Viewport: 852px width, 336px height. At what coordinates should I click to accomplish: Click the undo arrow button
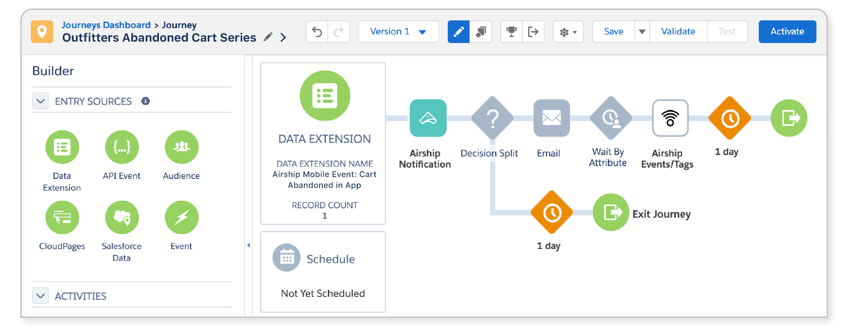click(317, 32)
